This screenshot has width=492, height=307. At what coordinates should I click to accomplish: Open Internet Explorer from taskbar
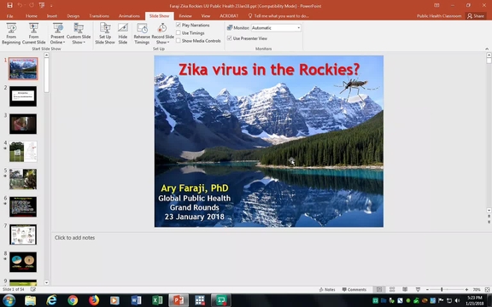coord(51,300)
